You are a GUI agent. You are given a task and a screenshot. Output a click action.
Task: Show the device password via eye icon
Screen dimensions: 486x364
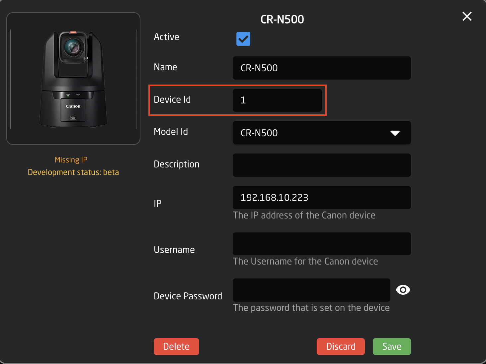pos(403,290)
